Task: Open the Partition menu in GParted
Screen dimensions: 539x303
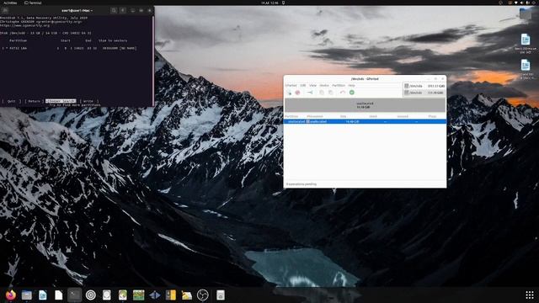Action: pos(339,85)
